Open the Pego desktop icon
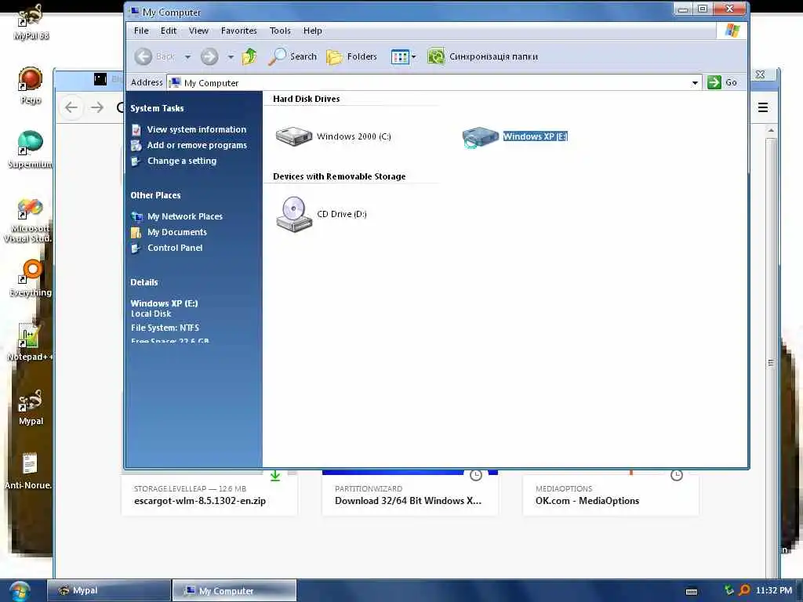803x602 pixels. pos(31,85)
